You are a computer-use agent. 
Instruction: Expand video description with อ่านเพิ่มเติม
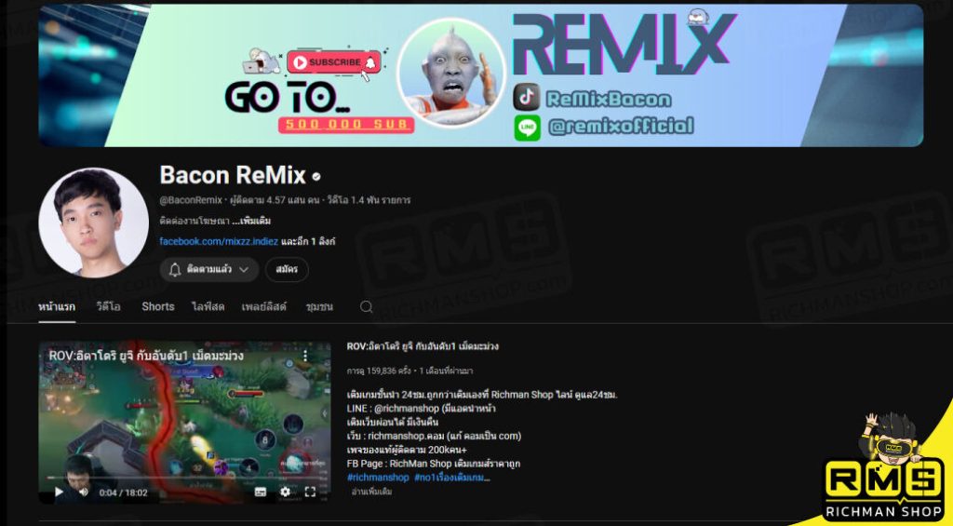pos(371,492)
